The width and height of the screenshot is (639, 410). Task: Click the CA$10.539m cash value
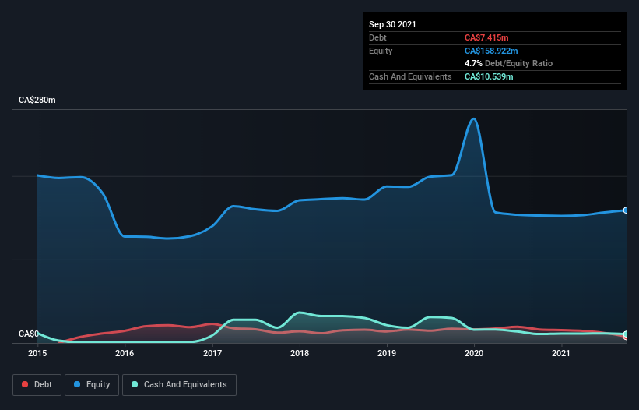[489, 76]
